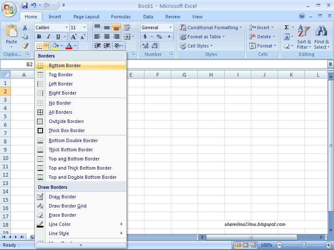Click the Copy icon in Clipboard
Screen dimensions: 334x250
coord(25,37)
